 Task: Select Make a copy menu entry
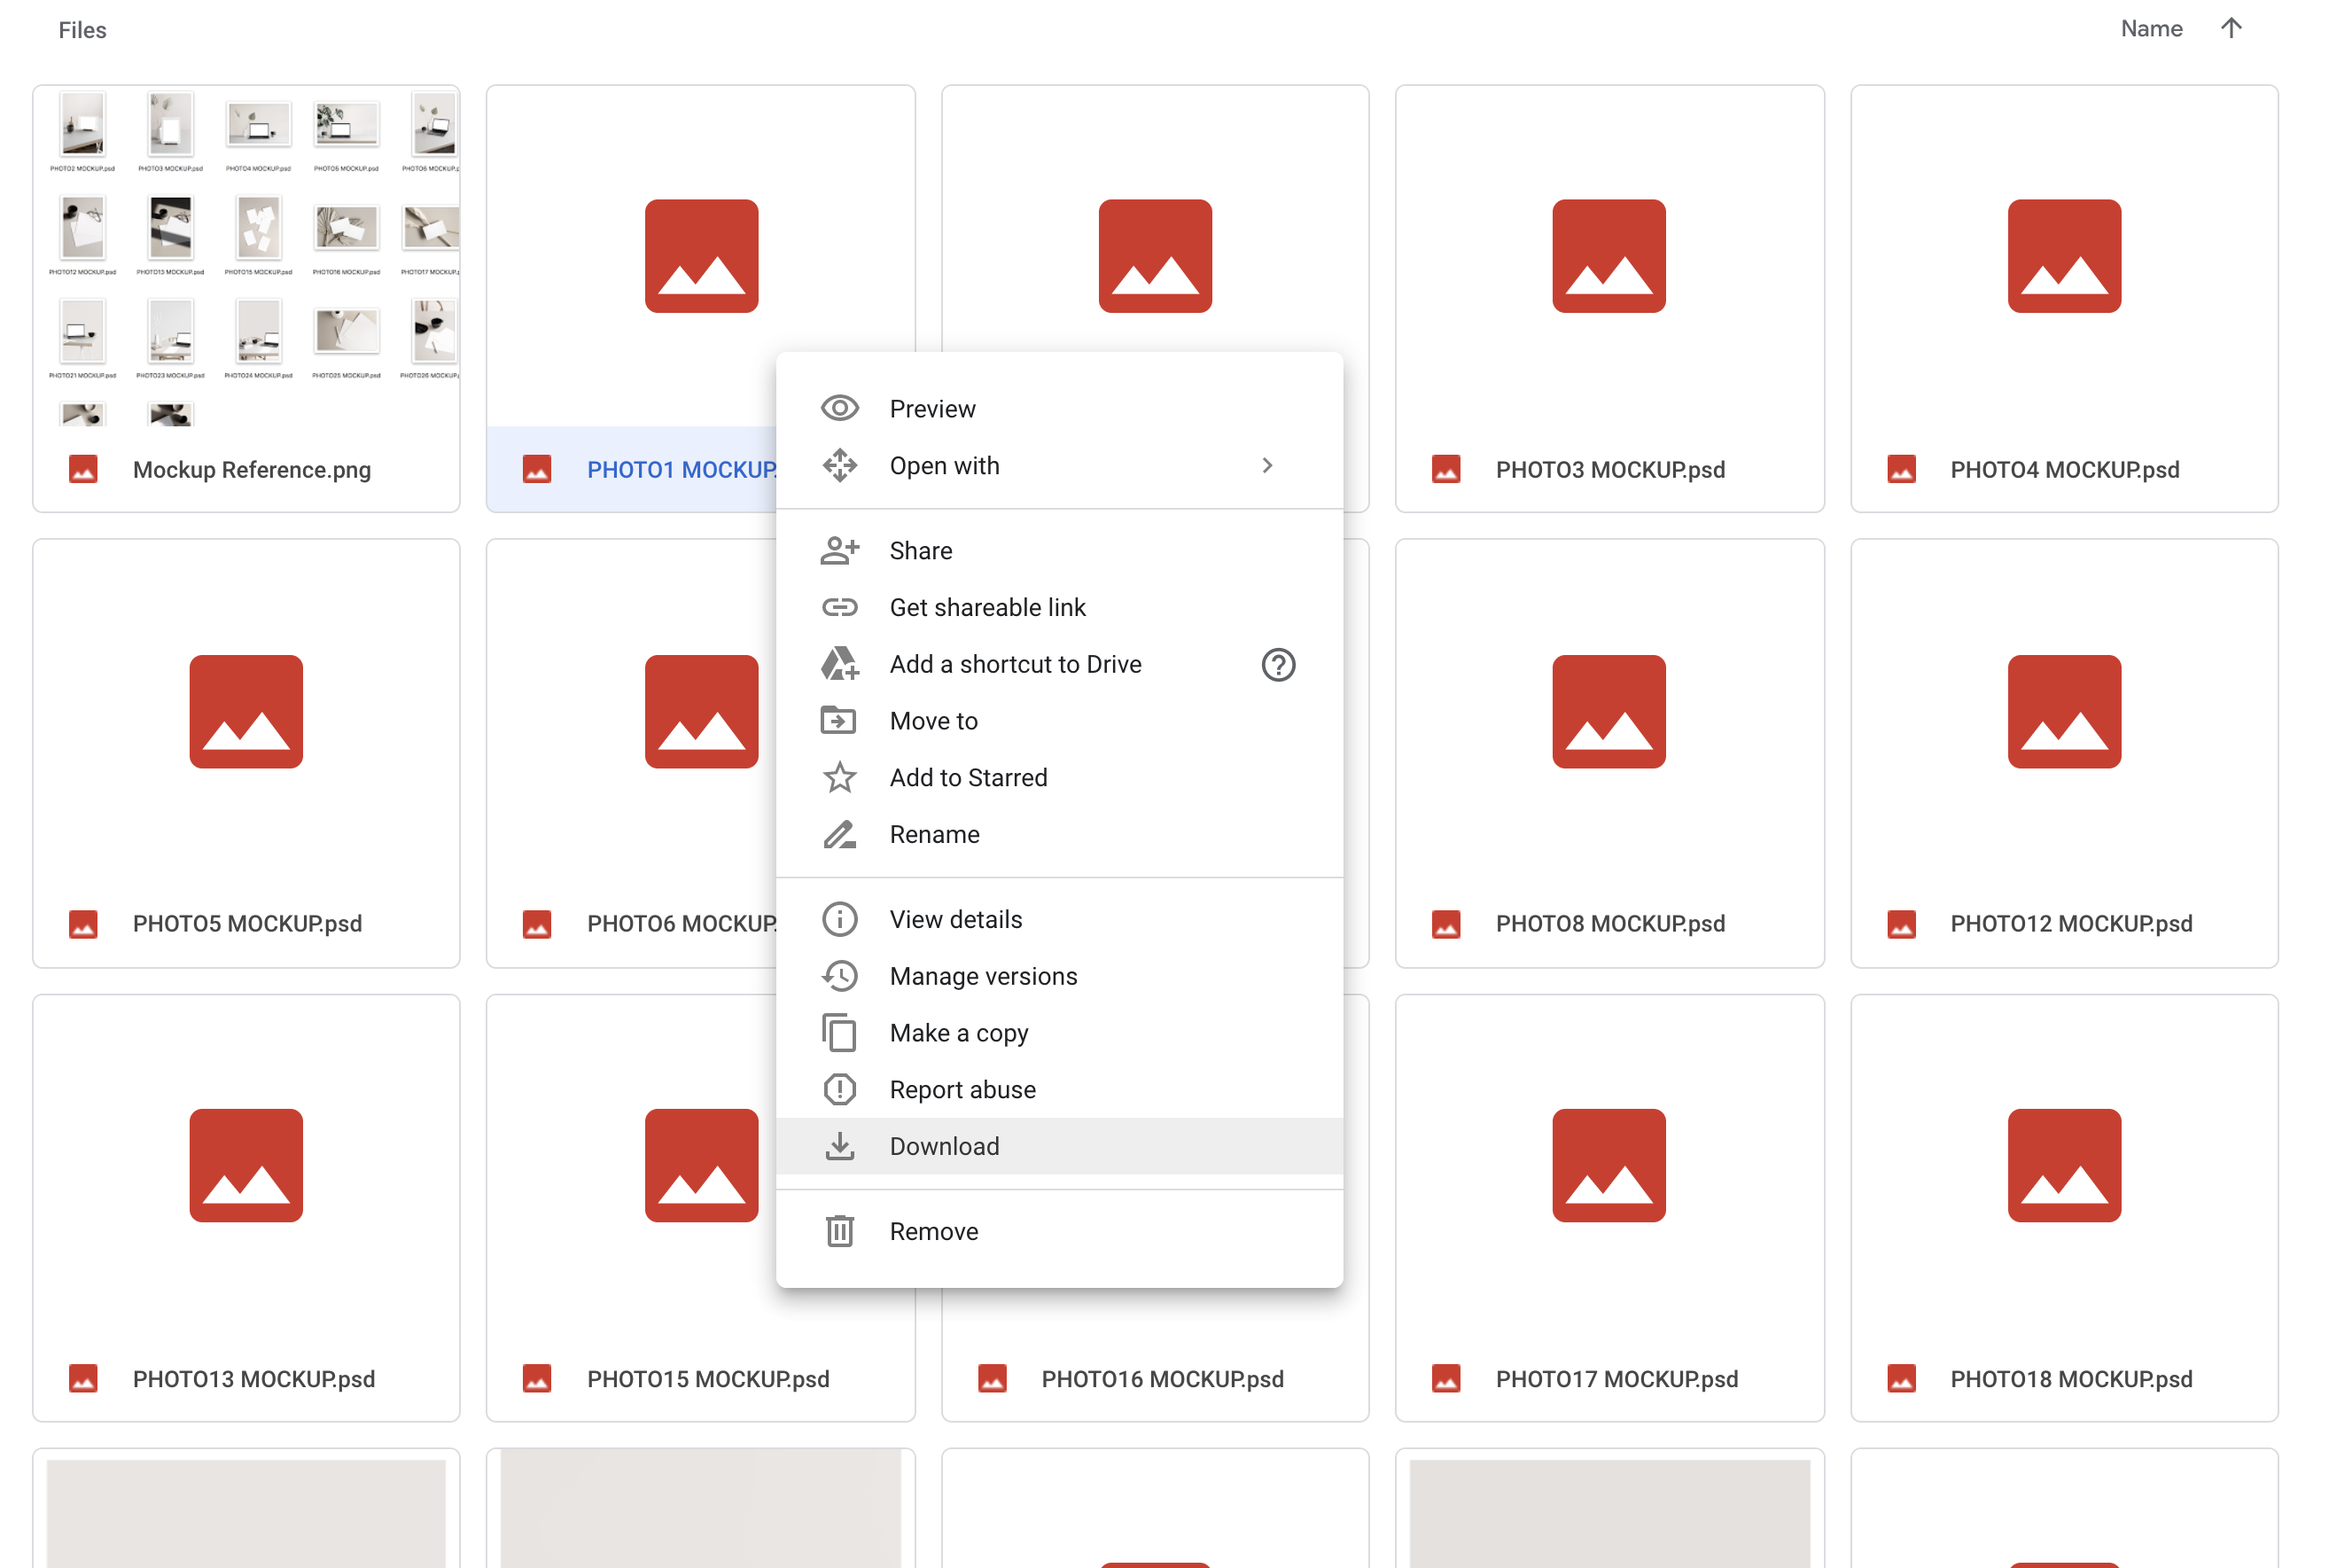click(x=958, y=1033)
